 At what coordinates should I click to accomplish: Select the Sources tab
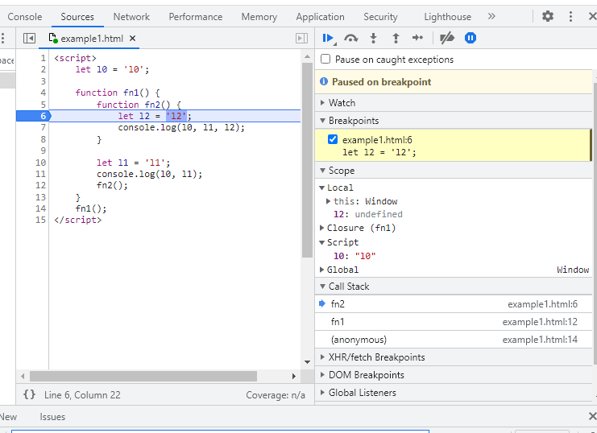pos(77,17)
